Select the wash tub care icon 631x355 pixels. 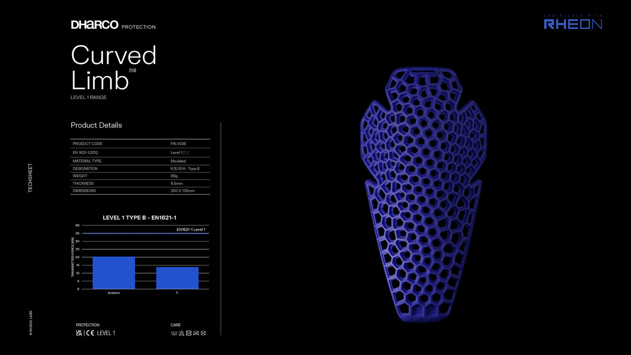pos(174,333)
